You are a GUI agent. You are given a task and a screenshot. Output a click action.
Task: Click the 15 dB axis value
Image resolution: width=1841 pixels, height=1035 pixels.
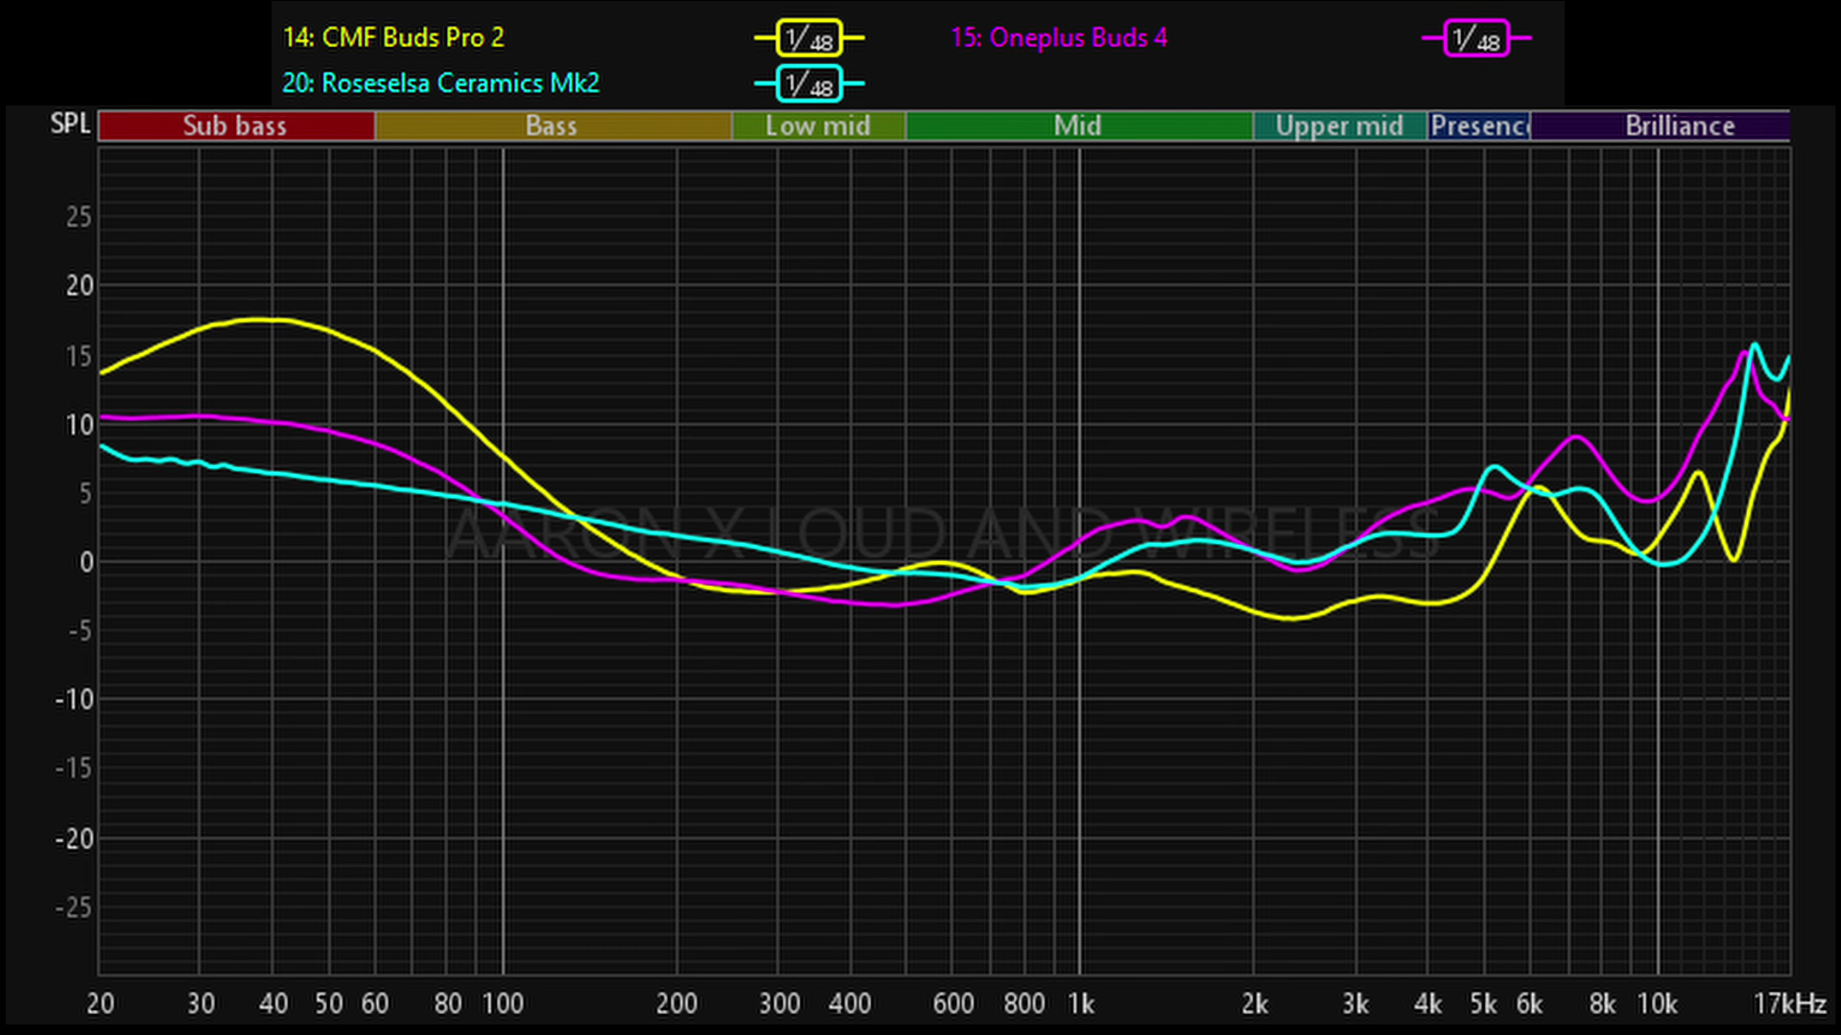79,356
